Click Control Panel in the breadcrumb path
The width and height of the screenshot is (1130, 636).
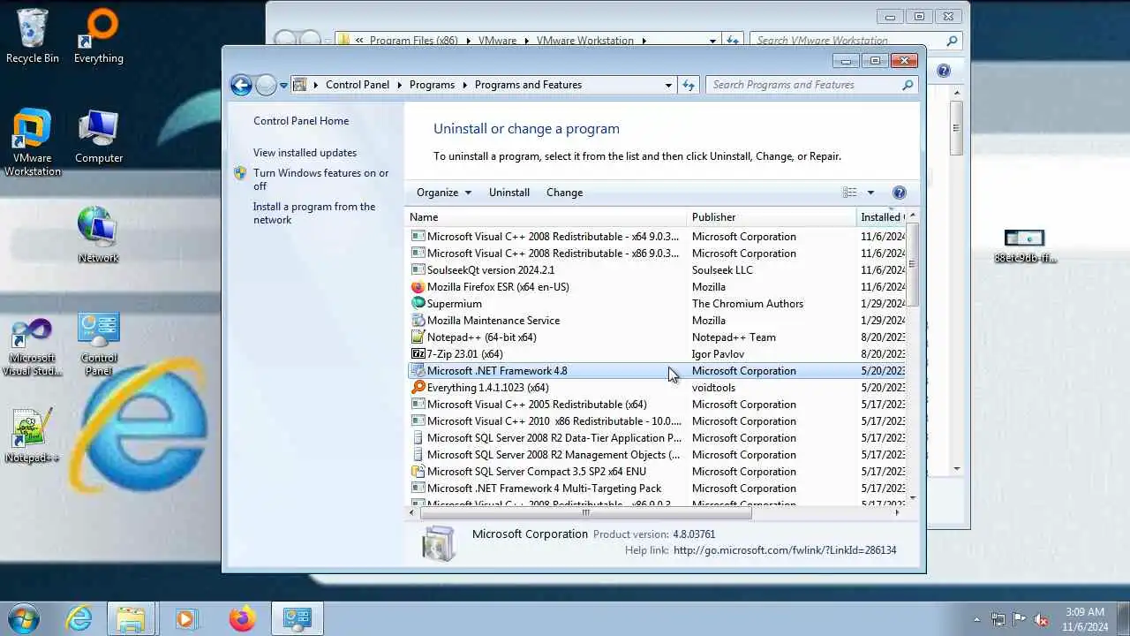tap(358, 85)
